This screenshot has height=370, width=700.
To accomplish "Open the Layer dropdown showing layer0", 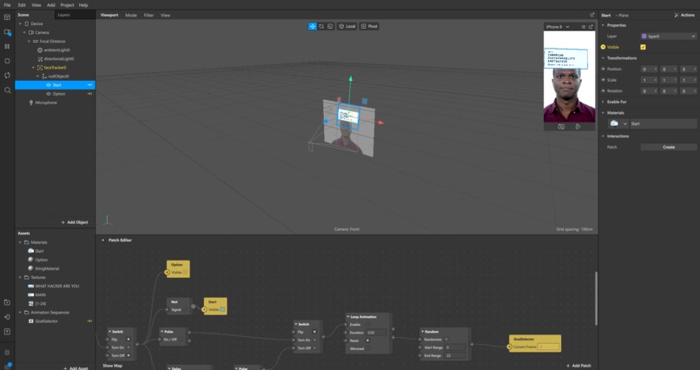I will click(x=669, y=36).
